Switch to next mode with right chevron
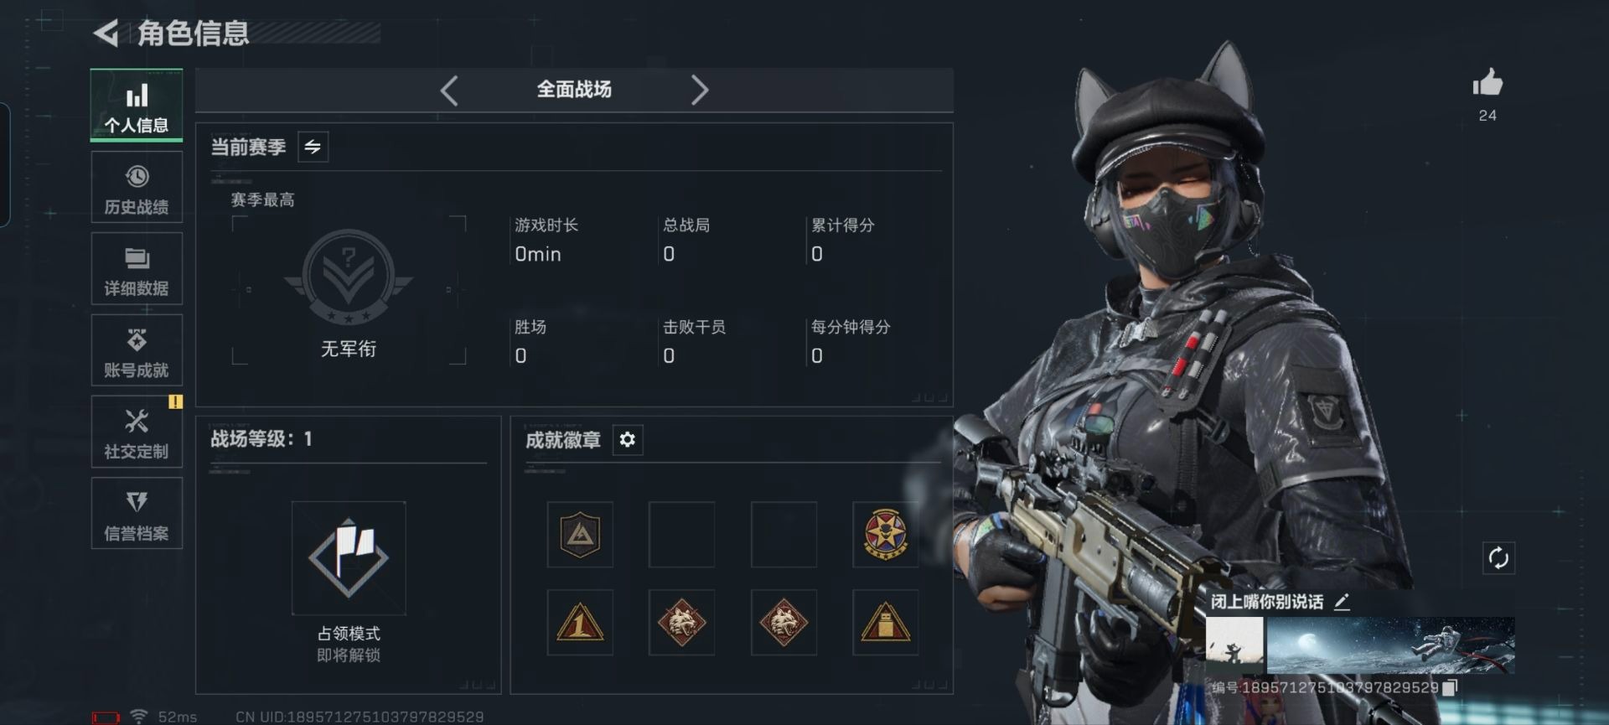The height and width of the screenshot is (725, 1609). pyautogui.click(x=700, y=90)
